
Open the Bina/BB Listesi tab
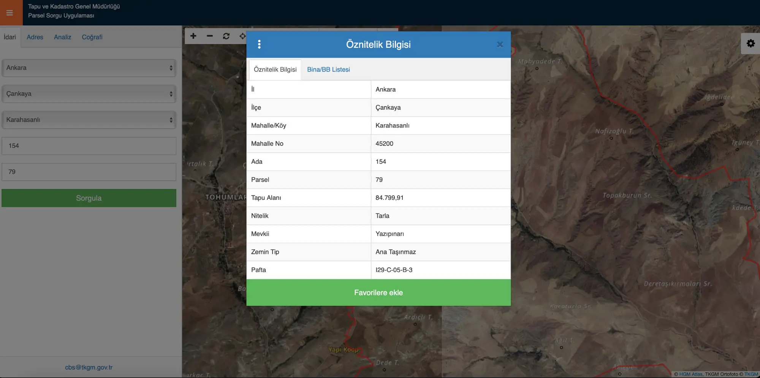point(328,70)
